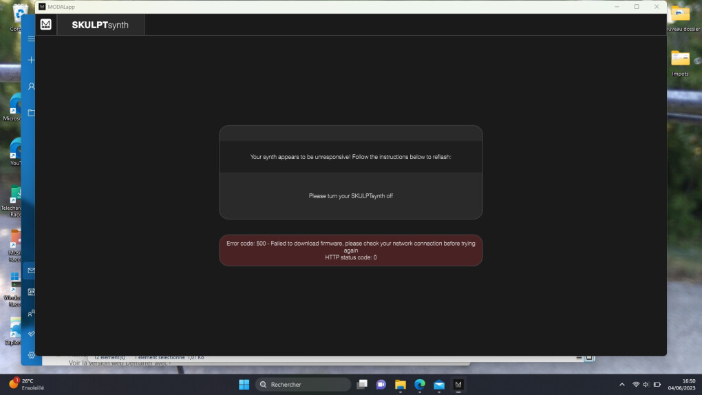Click the people contacts icon in the sidebar
The height and width of the screenshot is (395, 702).
coord(32,314)
